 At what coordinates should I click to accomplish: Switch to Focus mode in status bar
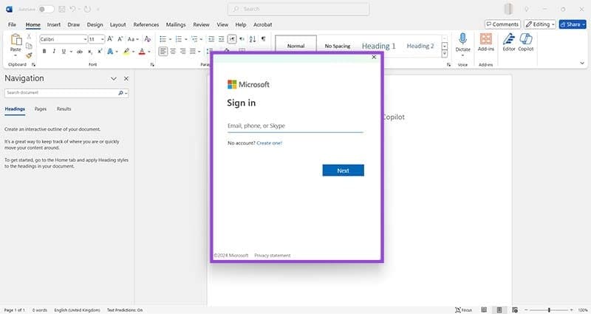(463, 310)
